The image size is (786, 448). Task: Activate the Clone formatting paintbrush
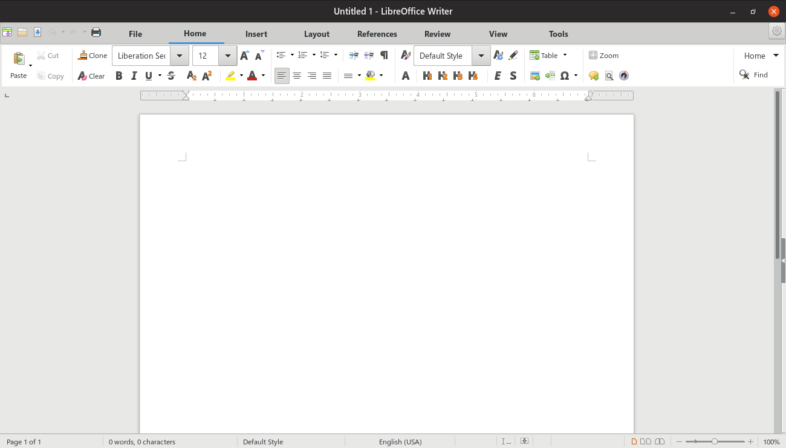click(x=93, y=56)
